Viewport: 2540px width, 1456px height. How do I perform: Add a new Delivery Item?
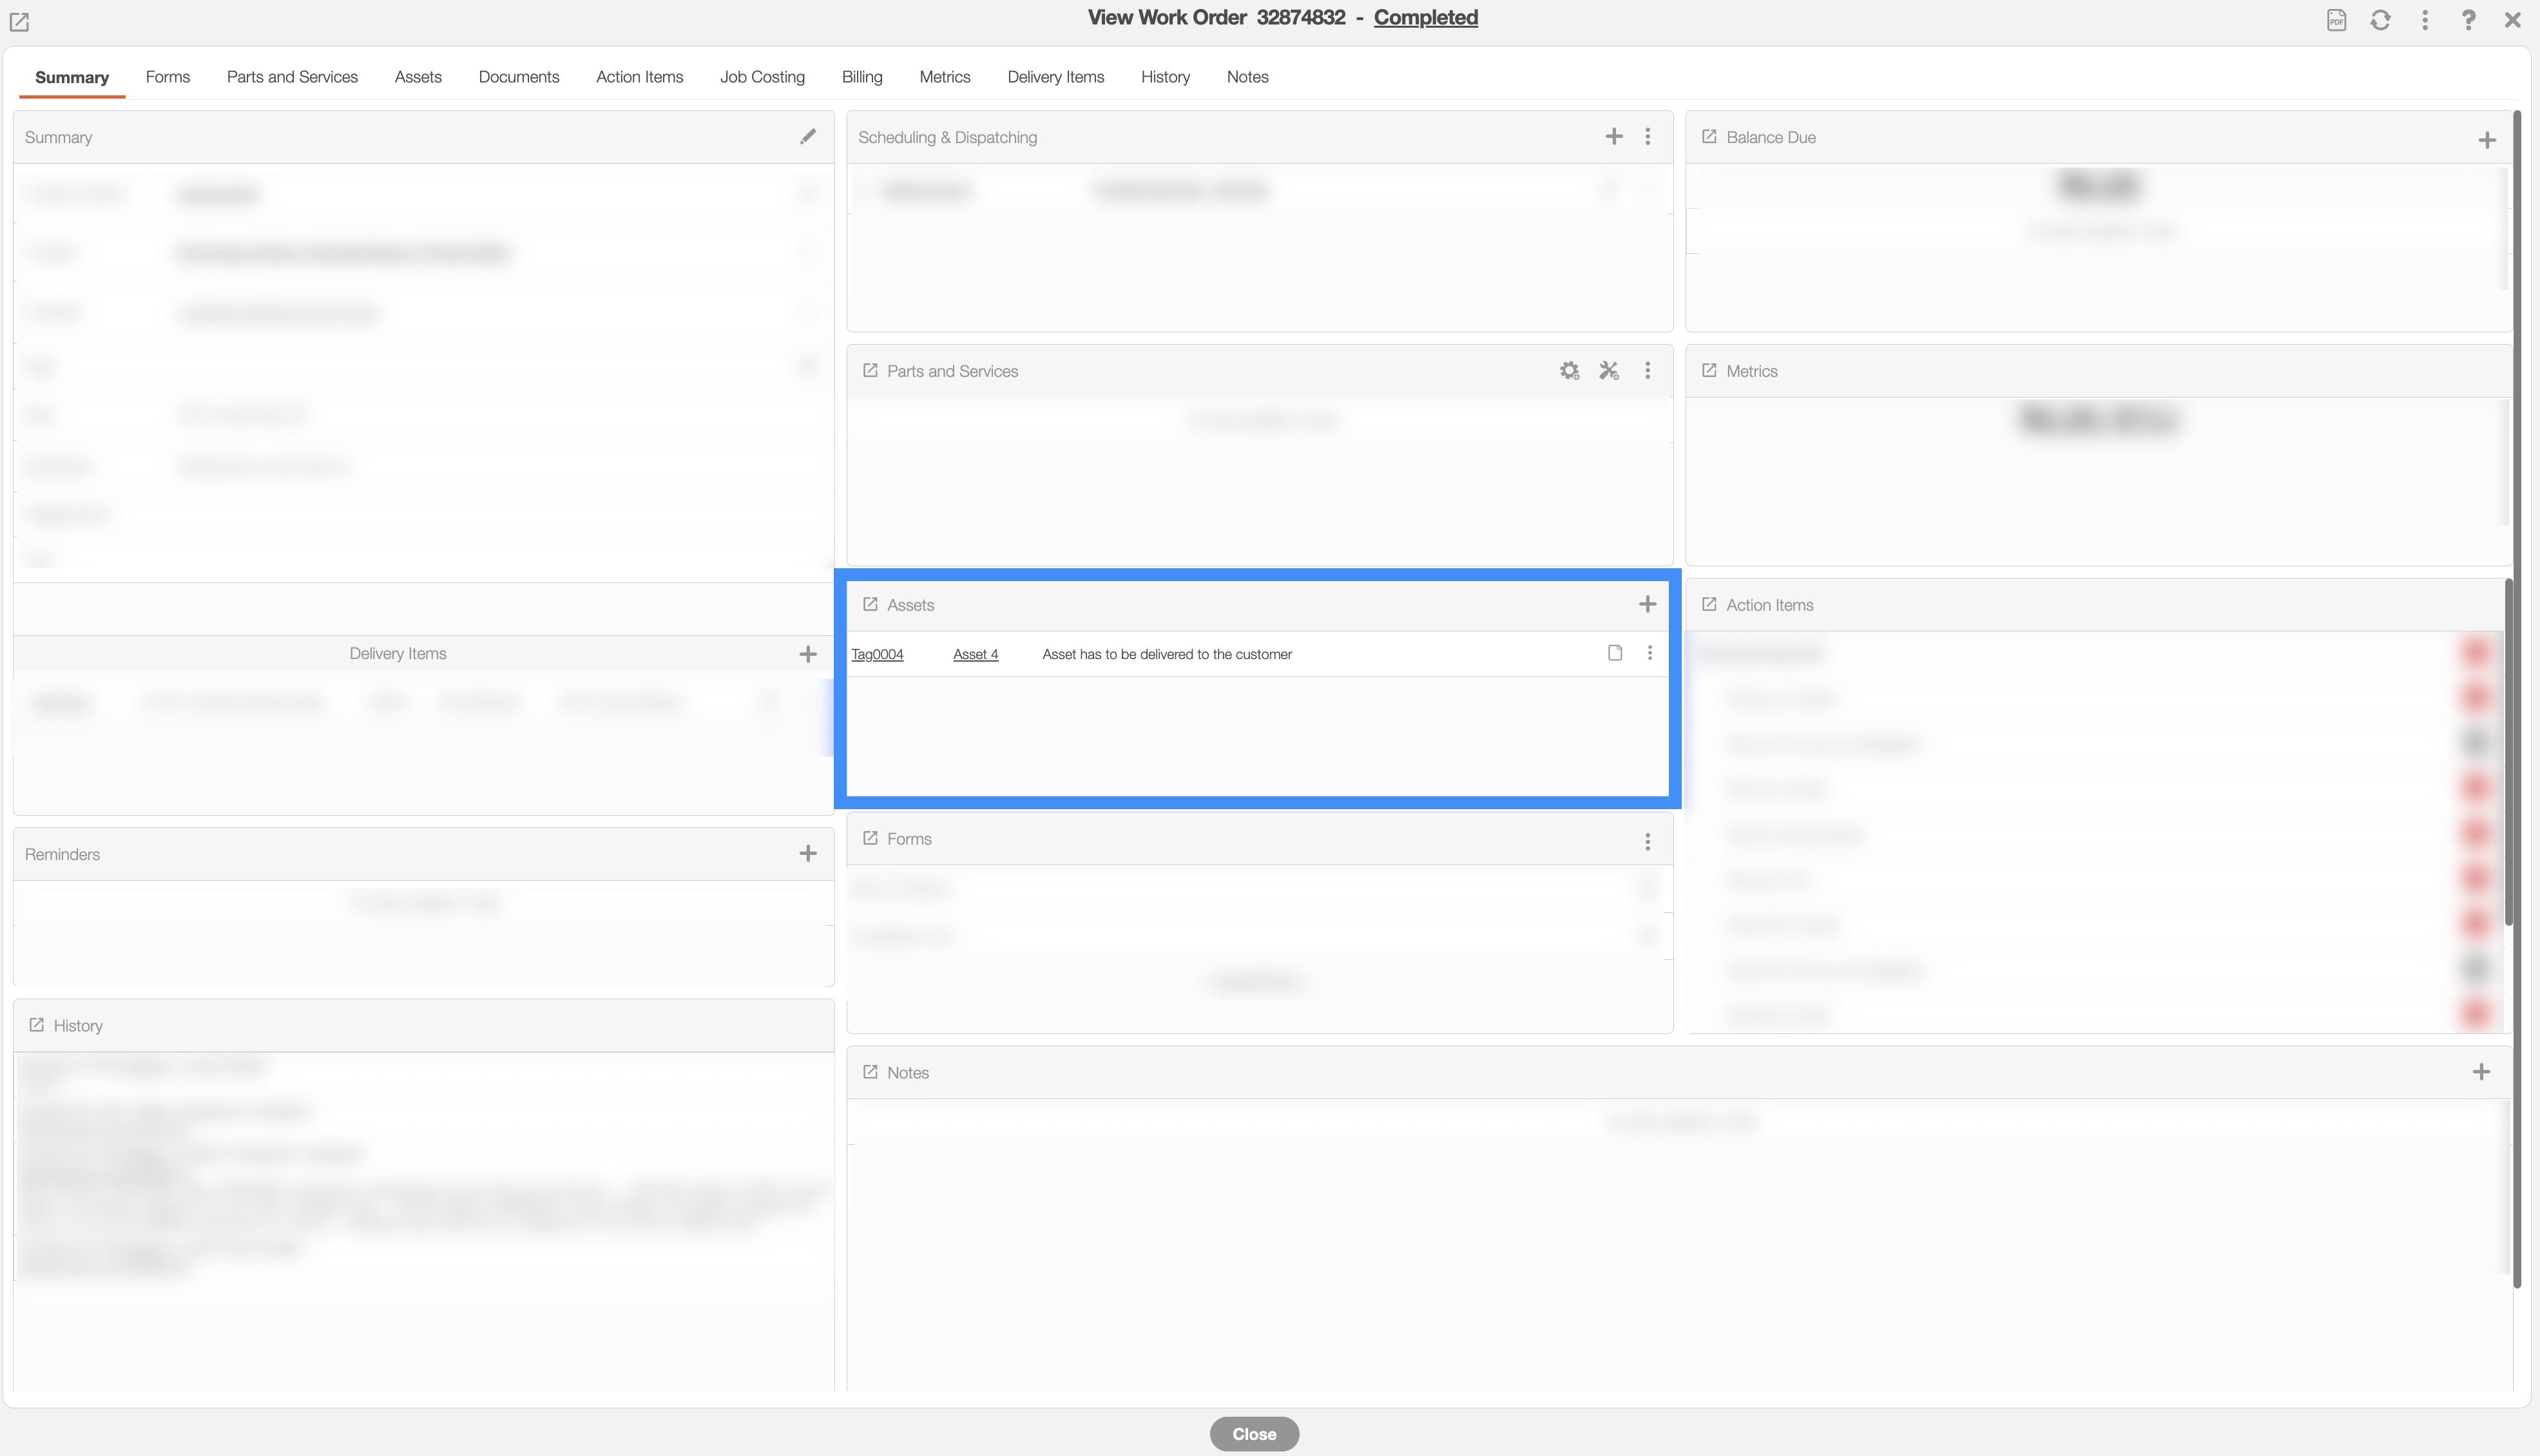[808, 654]
